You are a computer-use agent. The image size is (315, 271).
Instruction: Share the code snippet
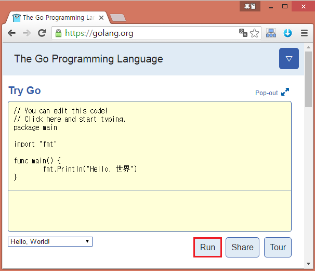point(242,247)
